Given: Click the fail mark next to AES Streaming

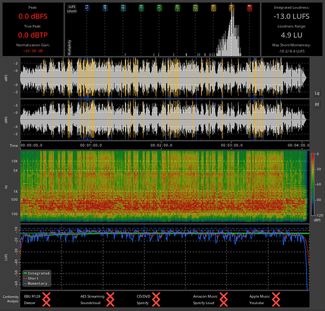Looking at the screenshot, I should click(x=110, y=296).
